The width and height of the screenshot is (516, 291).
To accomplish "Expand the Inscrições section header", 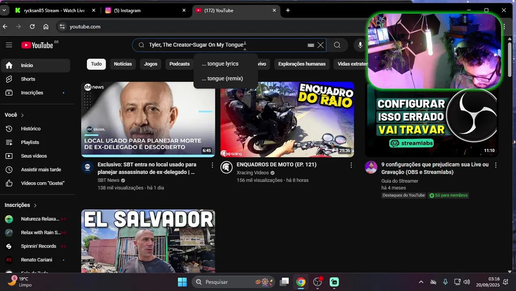I will click(21, 205).
